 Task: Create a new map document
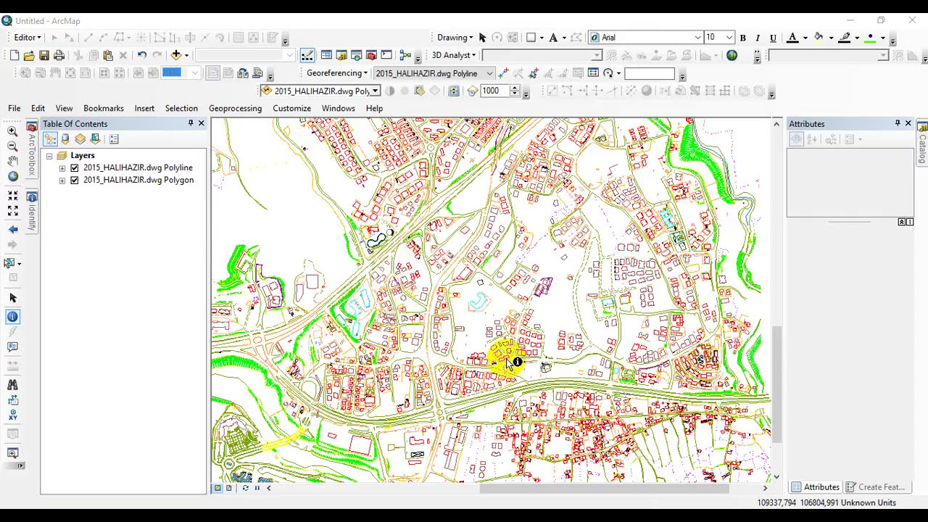point(14,55)
